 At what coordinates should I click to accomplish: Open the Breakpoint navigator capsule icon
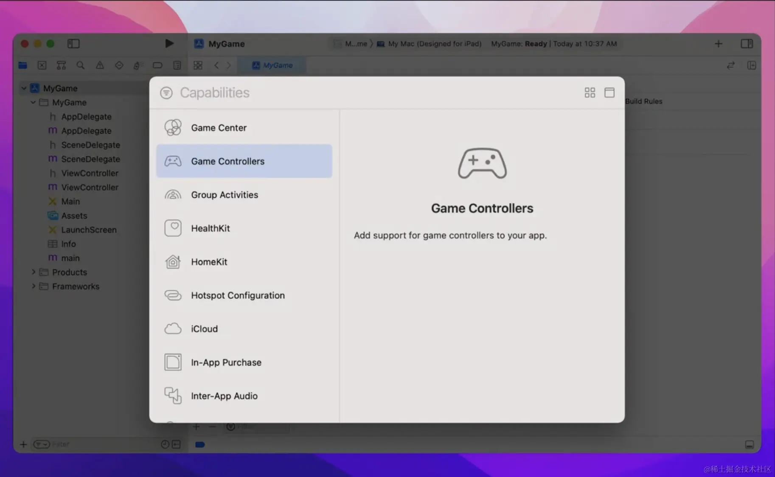pos(157,65)
